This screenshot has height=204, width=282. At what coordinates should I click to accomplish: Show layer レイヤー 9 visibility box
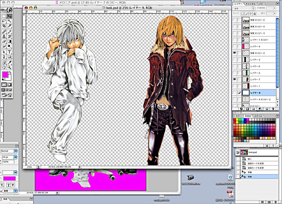(x=234, y=93)
